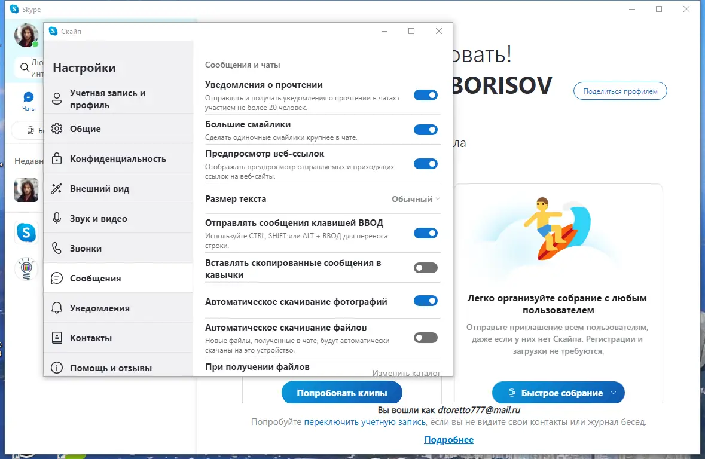Open the recent chat with the photo avatar
The height and width of the screenshot is (459, 705).
click(x=26, y=189)
